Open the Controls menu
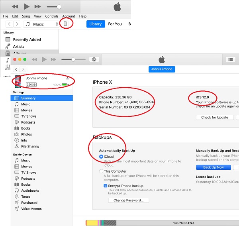The image size is (239, 226). pos(52,16)
